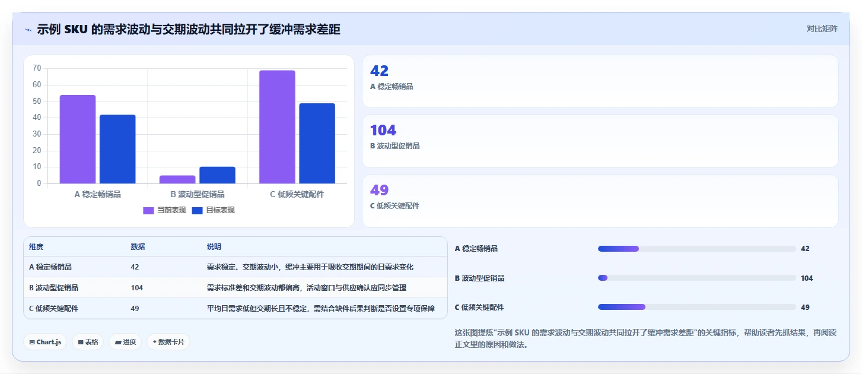862x374 pixels.
Task: Click the C 低频关键配件 progress bar
Action: [x=697, y=307]
